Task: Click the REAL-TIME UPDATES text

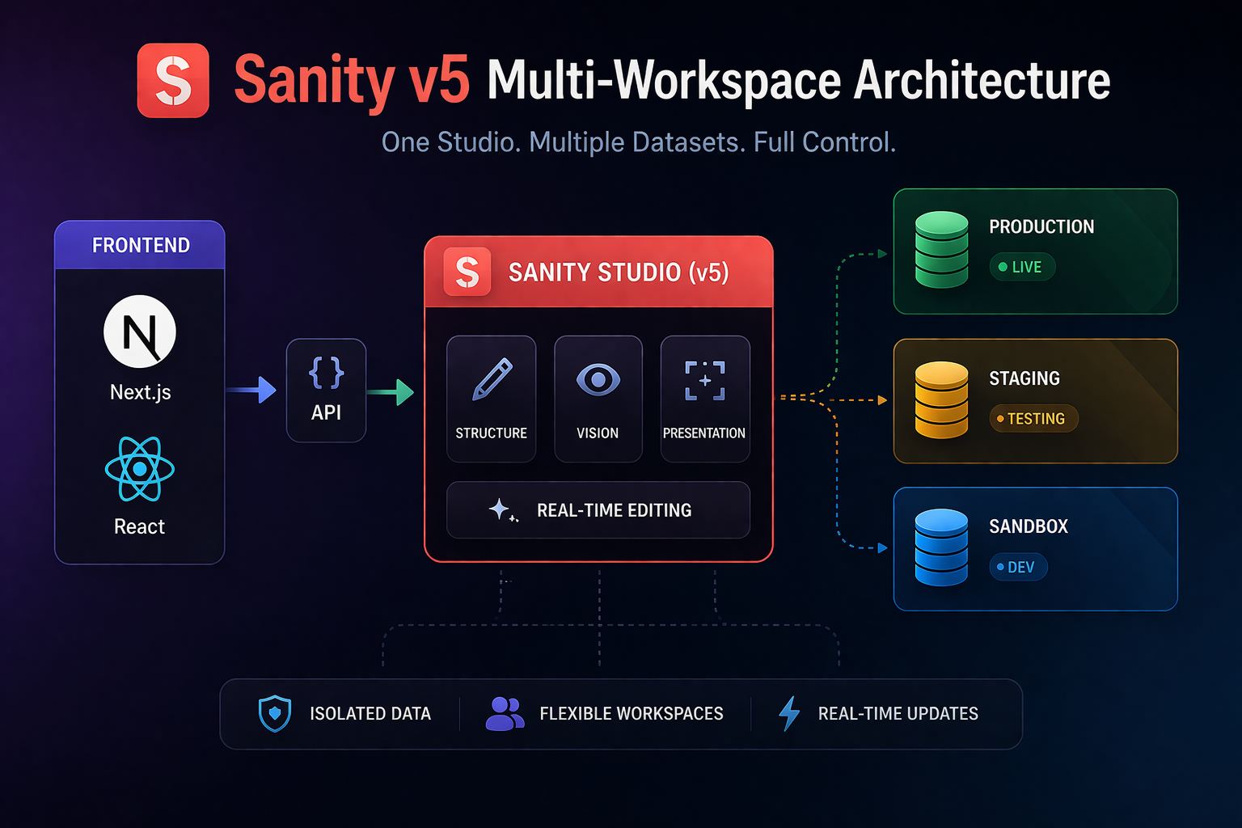Action: pyautogui.click(x=898, y=714)
